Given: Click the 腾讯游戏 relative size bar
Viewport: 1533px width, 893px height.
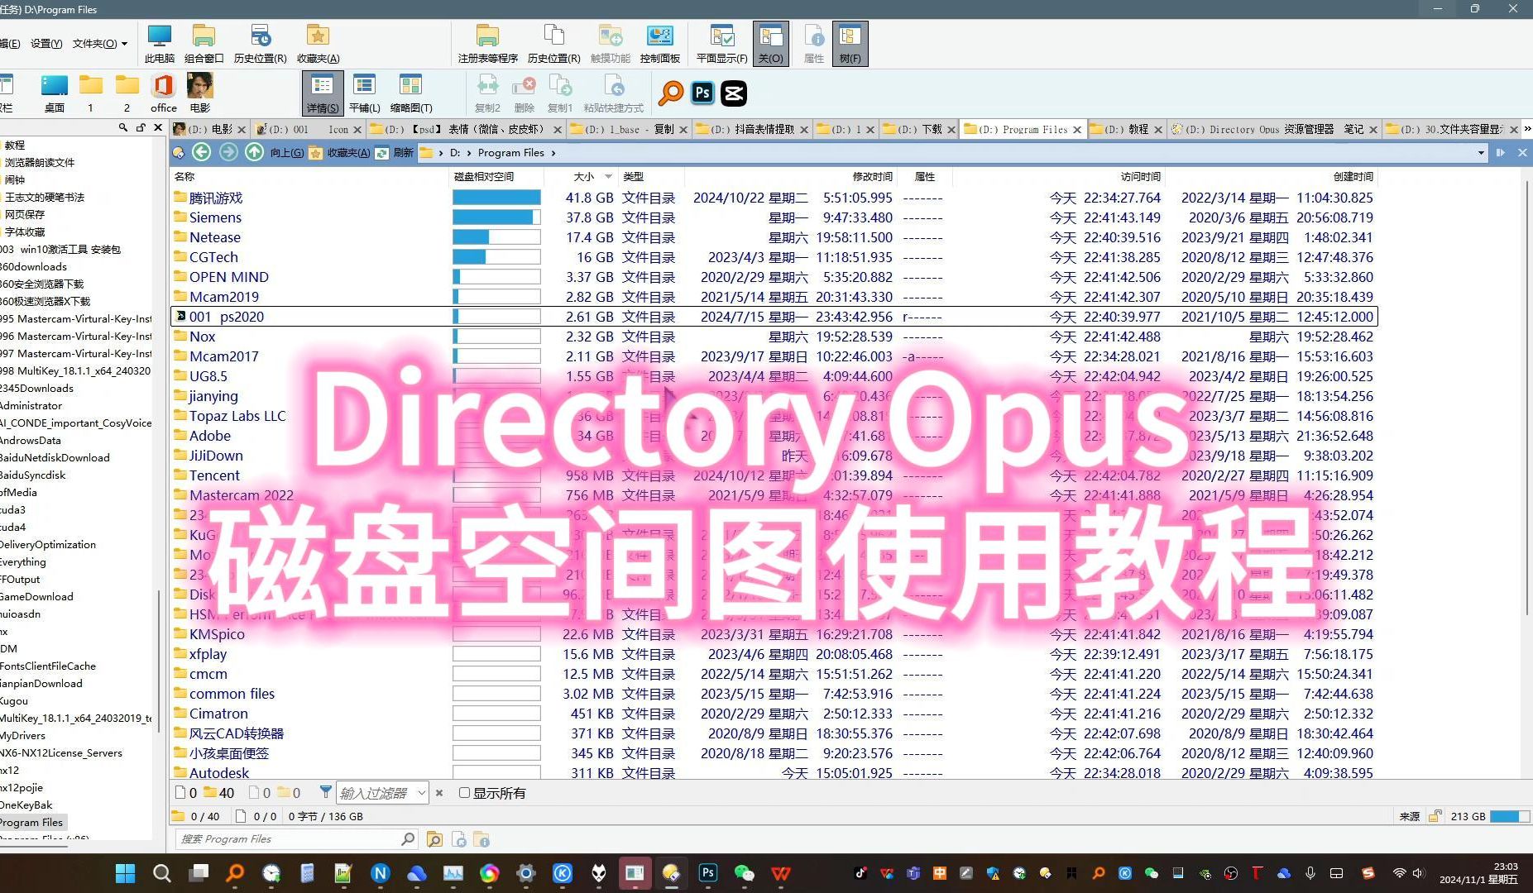Looking at the screenshot, I should click(x=496, y=198).
